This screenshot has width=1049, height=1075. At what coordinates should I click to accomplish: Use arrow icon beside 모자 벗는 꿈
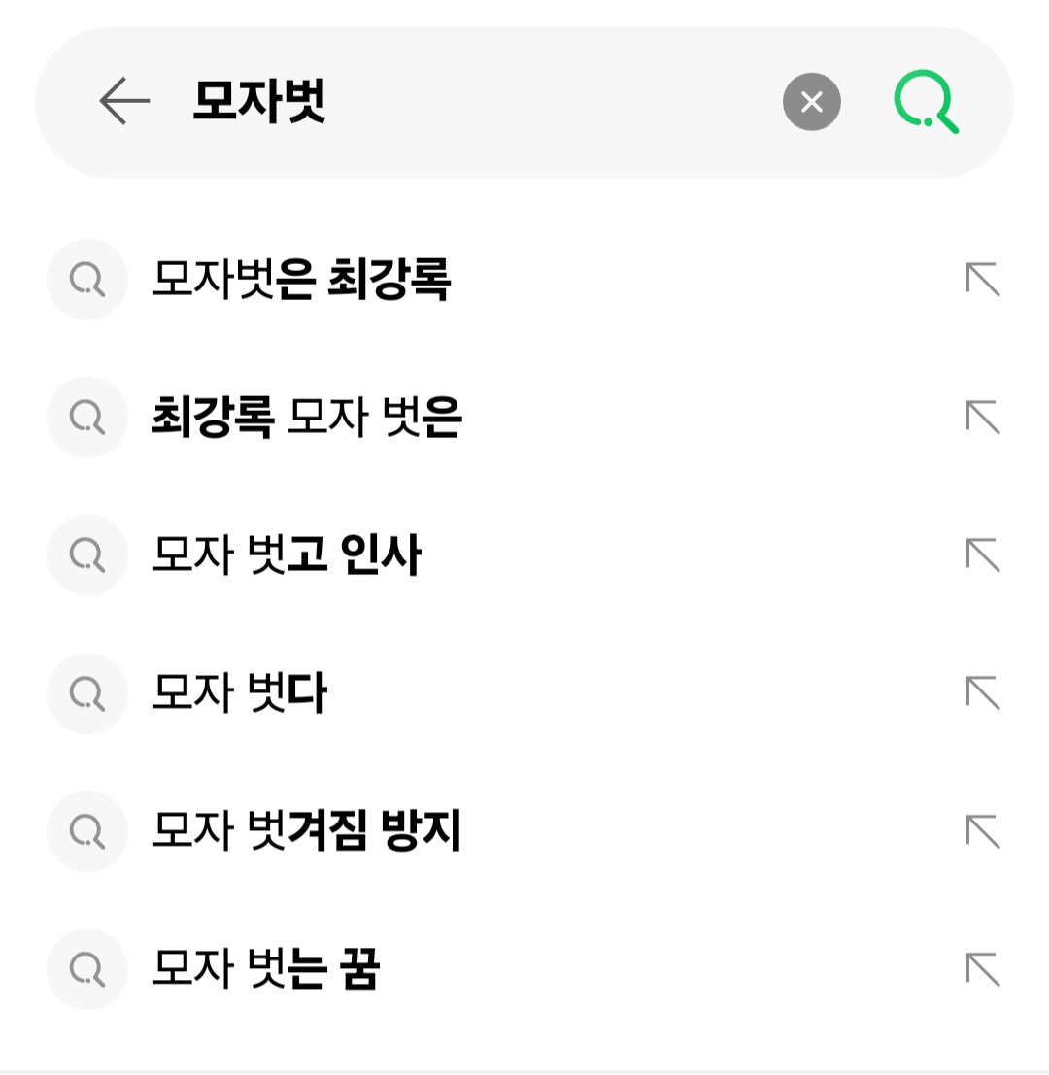pyautogui.click(x=983, y=969)
